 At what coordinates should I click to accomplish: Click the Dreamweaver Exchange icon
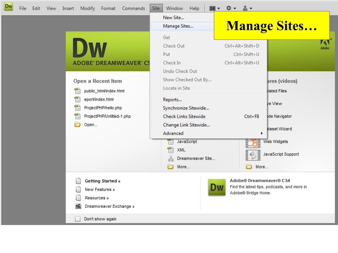tap(78, 206)
